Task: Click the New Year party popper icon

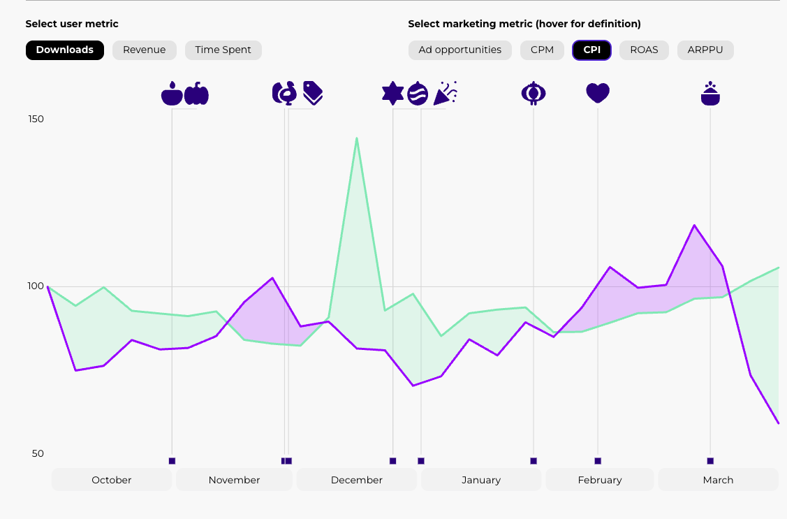Action: [x=446, y=93]
